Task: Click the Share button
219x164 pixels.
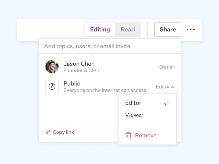Action: (168, 29)
